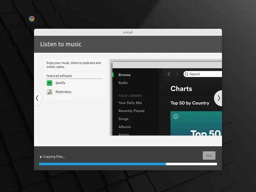Click the Charts heading
Screen dimensions: 256x192
pyautogui.click(x=181, y=89)
